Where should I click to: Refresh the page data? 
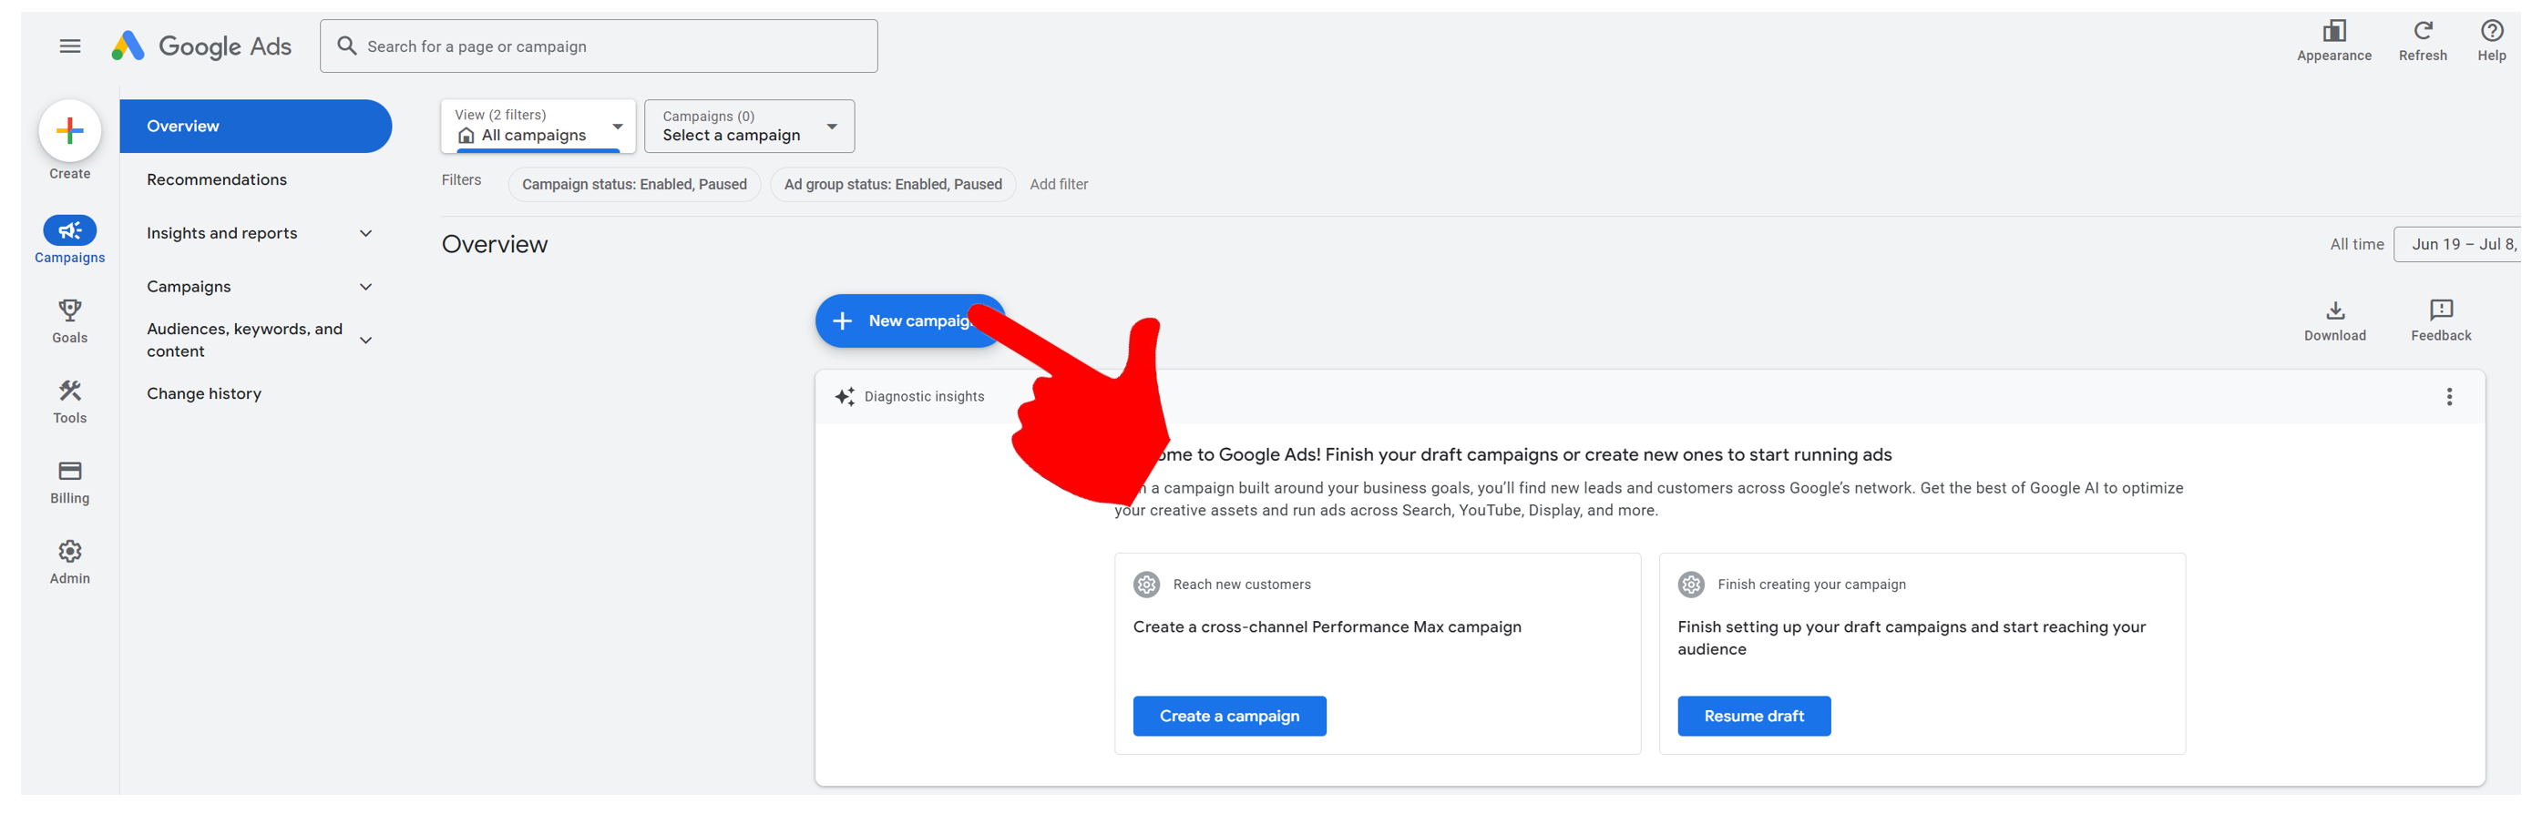tap(2421, 32)
